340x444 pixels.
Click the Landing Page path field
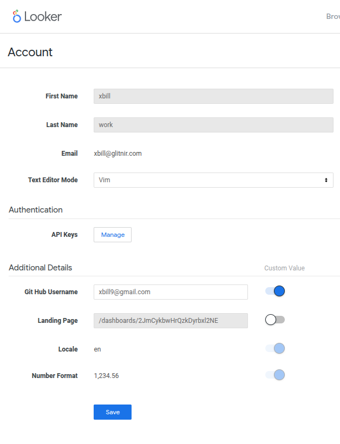pos(171,321)
